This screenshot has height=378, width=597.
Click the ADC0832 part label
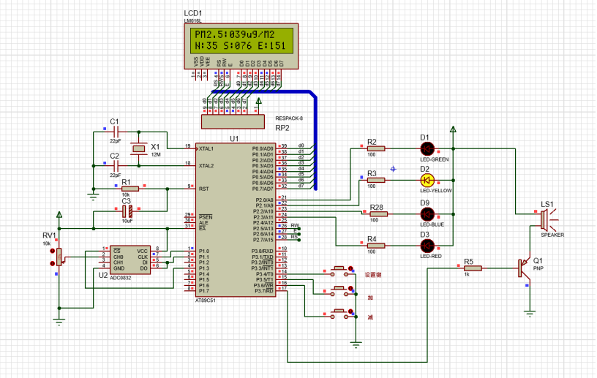pyautogui.click(x=120, y=278)
